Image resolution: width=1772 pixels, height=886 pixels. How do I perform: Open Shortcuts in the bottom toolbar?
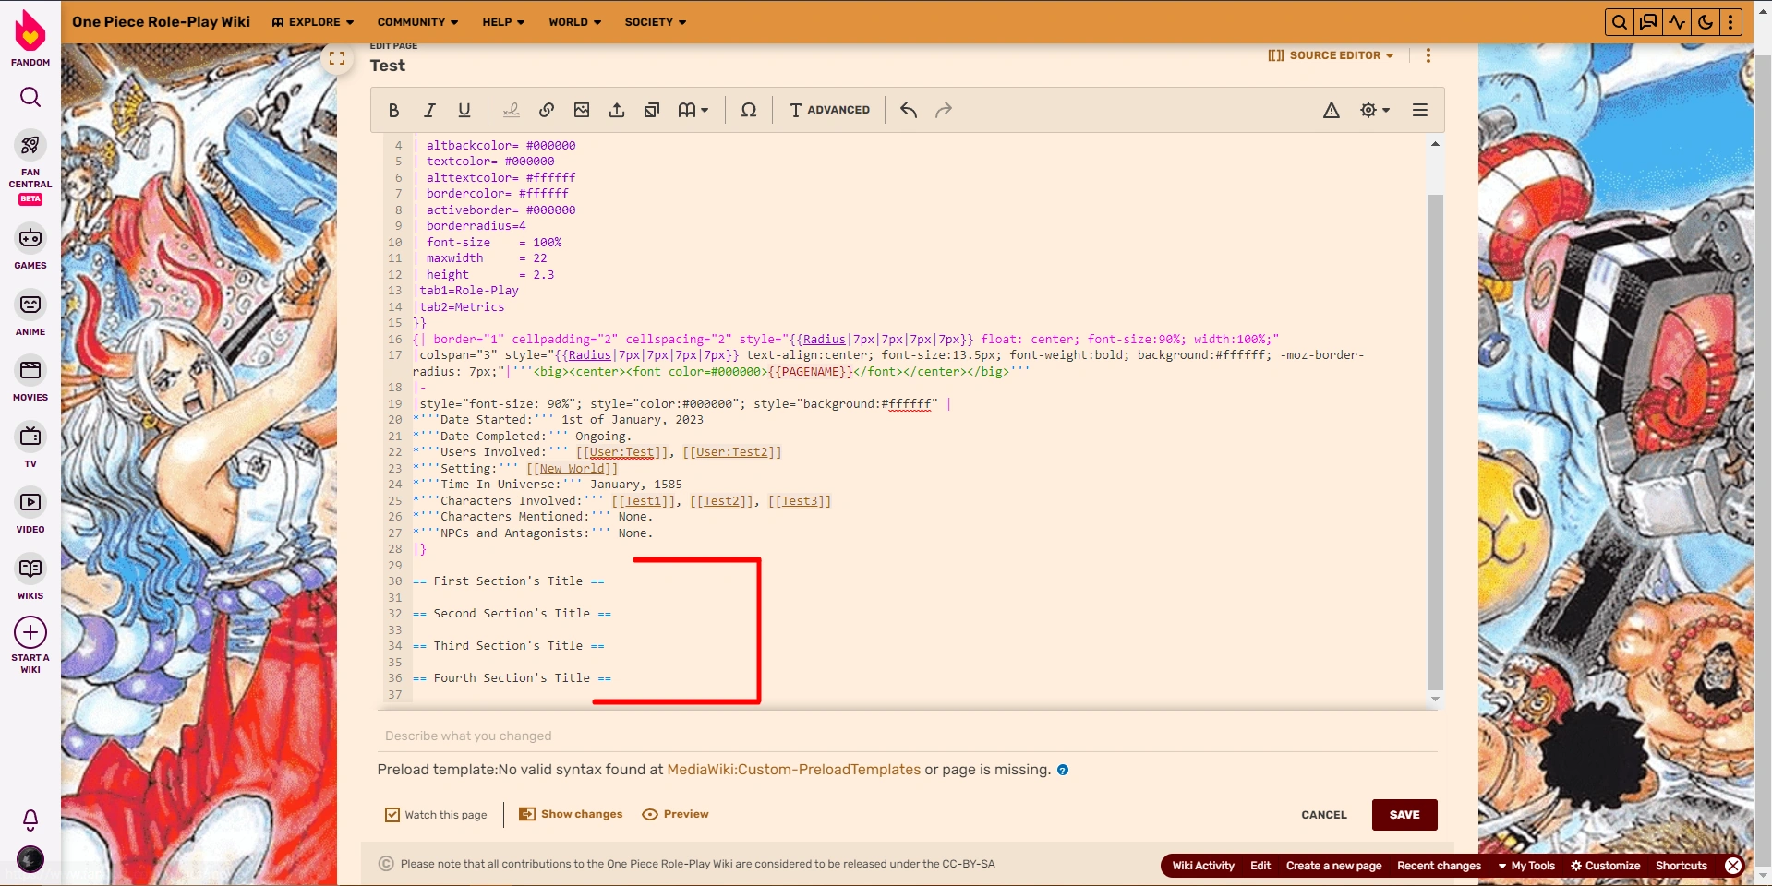point(1681,866)
